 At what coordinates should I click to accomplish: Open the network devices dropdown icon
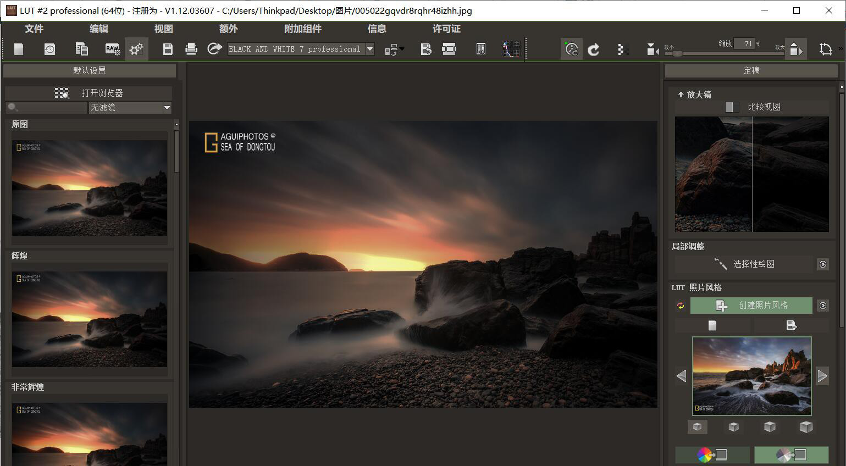point(395,49)
